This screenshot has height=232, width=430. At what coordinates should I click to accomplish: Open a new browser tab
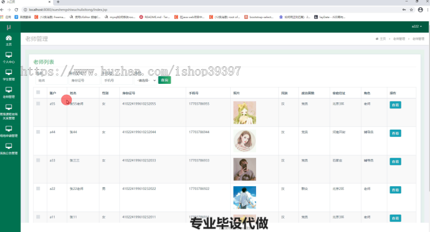click(58, 2)
